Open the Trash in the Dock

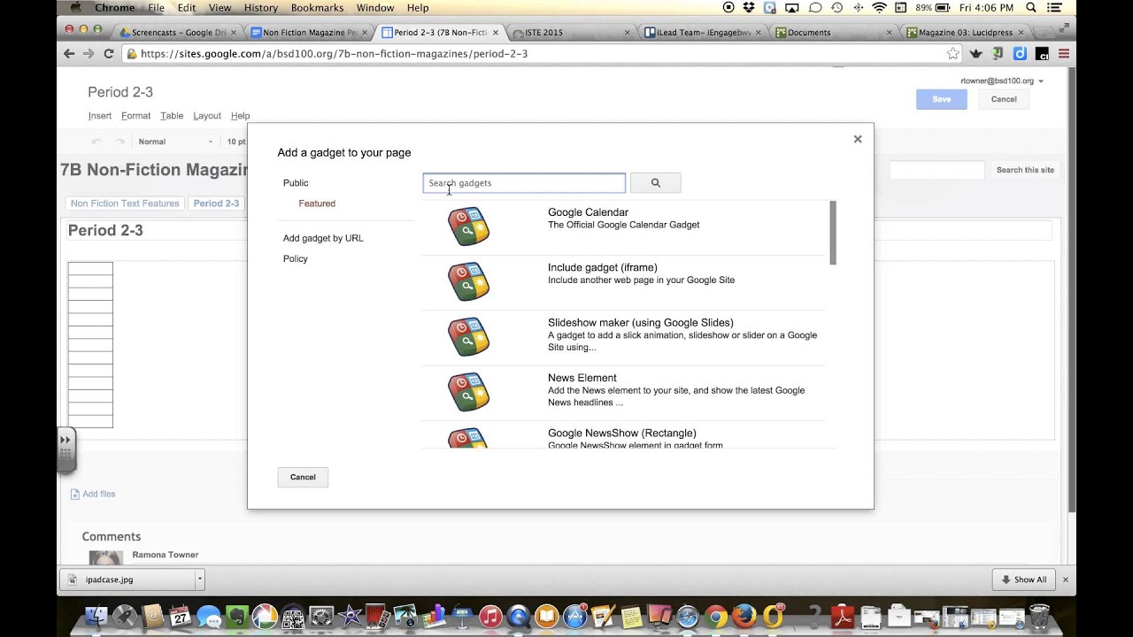pyautogui.click(x=1039, y=616)
